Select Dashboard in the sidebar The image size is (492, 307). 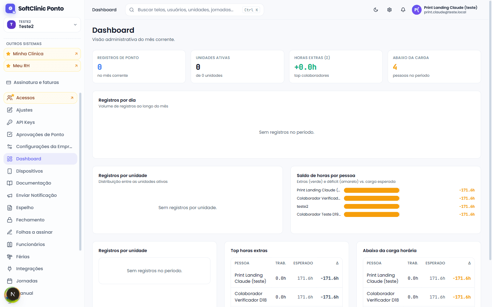pos(40,159)
